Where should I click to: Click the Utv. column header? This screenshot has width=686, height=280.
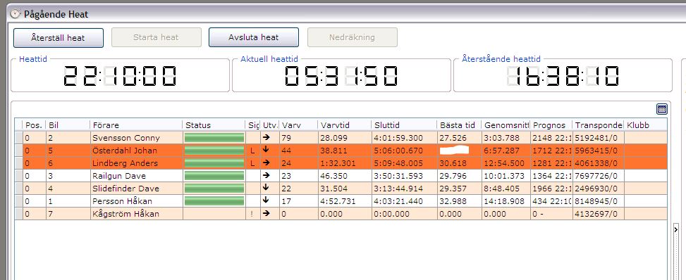tap(270, 125)
